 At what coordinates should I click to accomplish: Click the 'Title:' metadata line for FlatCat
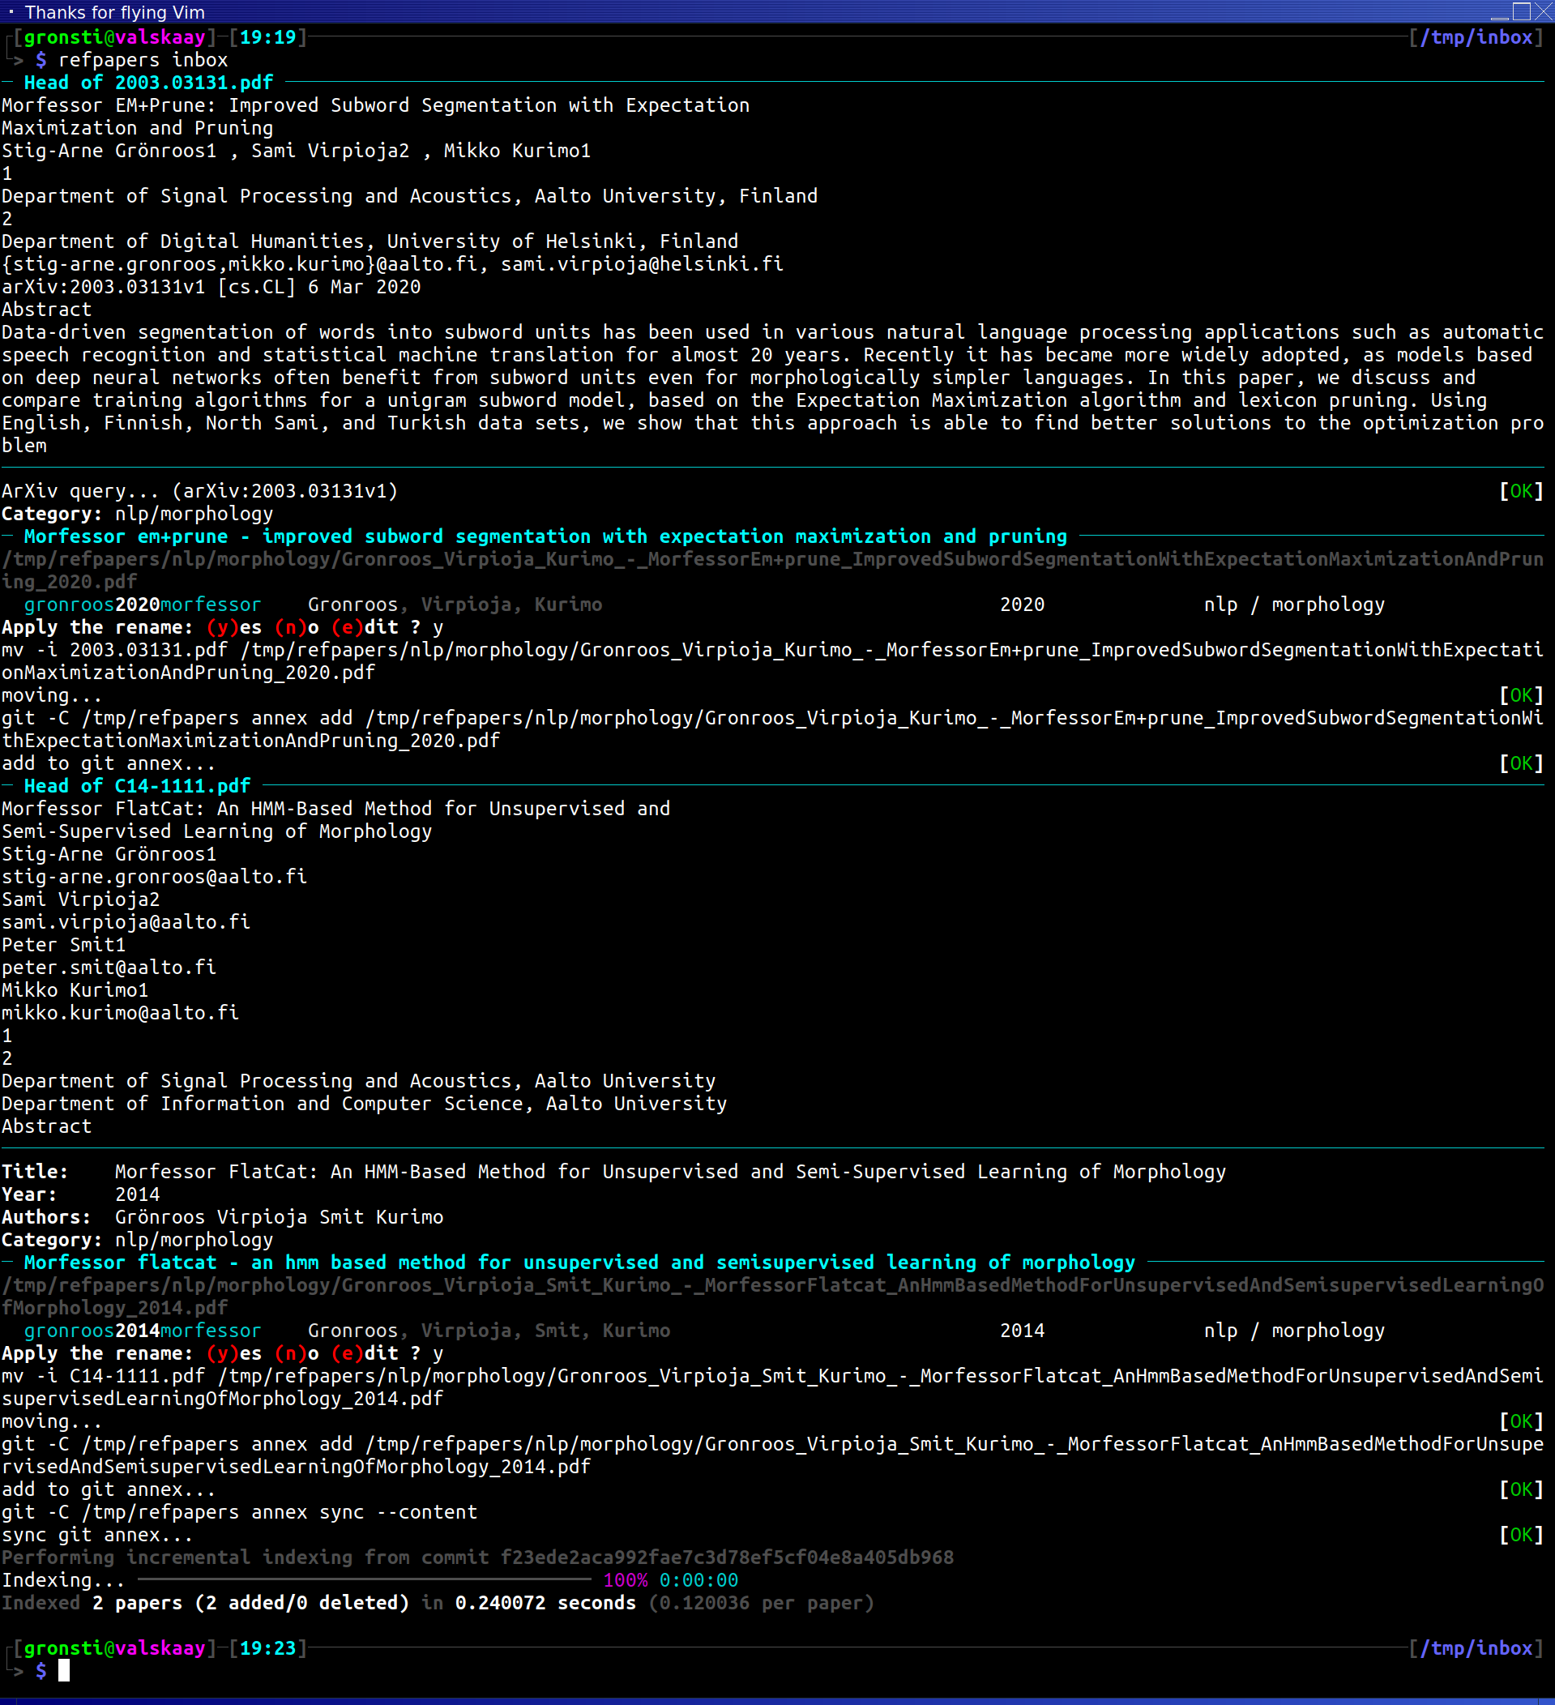614,1171
